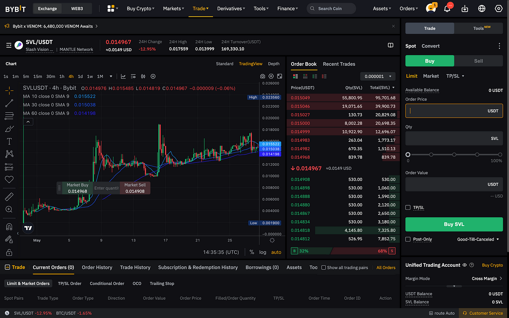Screen dimensions: 509x318
Task: Set quantity slider to 100%
Action: (500, 155)
